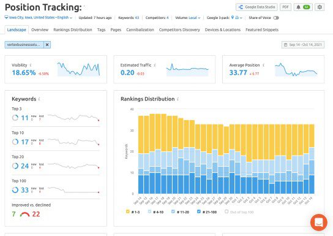Click Top 3 keyword count 11
This screenshot has width=333, height=236.
24,118
